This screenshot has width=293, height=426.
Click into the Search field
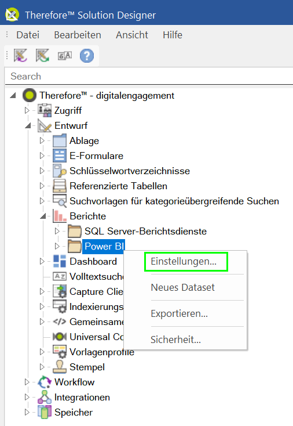pos(149,77)
